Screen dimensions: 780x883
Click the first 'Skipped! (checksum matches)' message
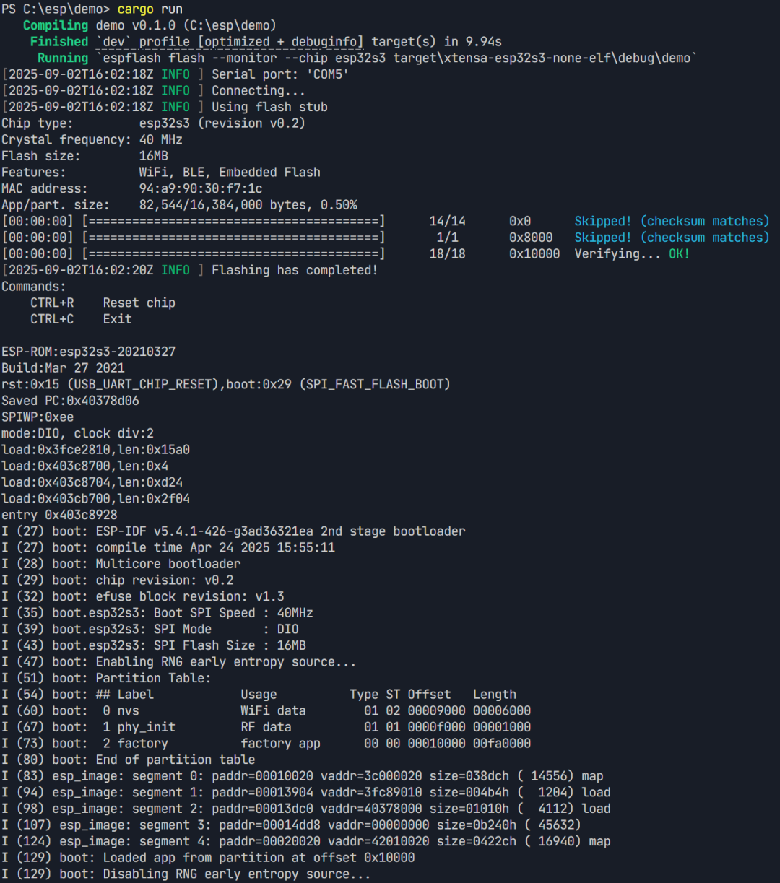pyautogui.click(x=672, y=221)
